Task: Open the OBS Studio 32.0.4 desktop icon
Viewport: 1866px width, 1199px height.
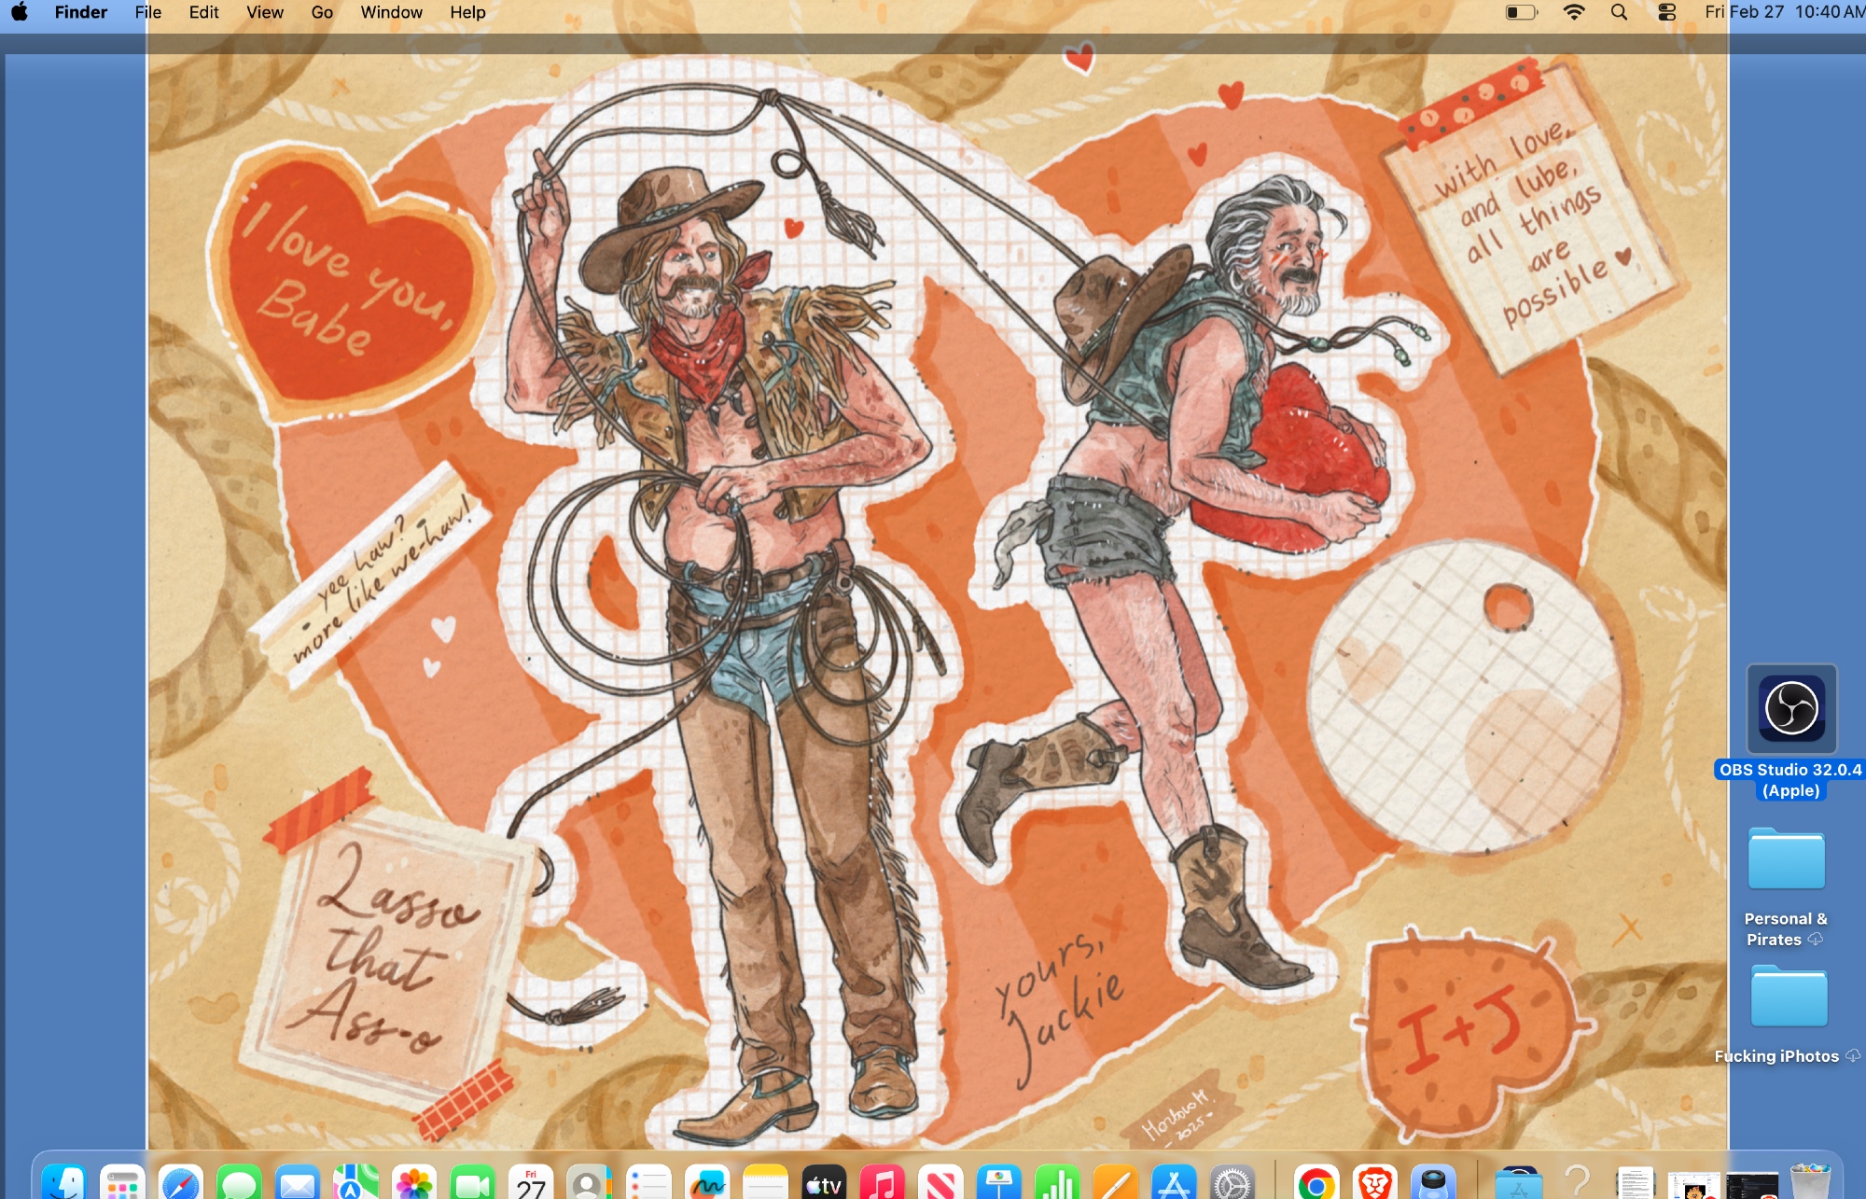Action: (x=1791, y=709)
